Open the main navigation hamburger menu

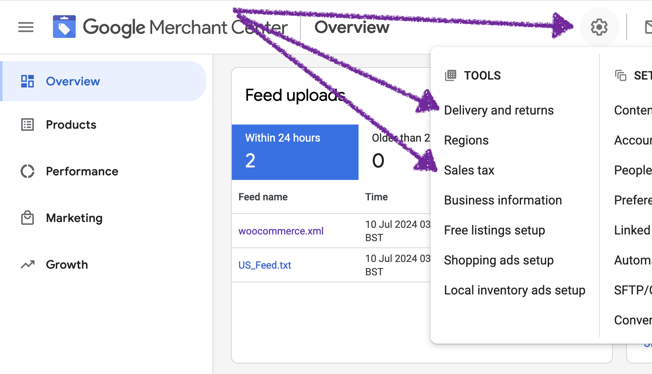coord(25,27)
